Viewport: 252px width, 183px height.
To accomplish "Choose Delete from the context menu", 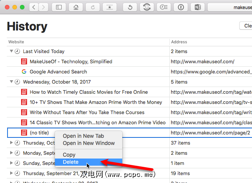I will click(71, 162).
